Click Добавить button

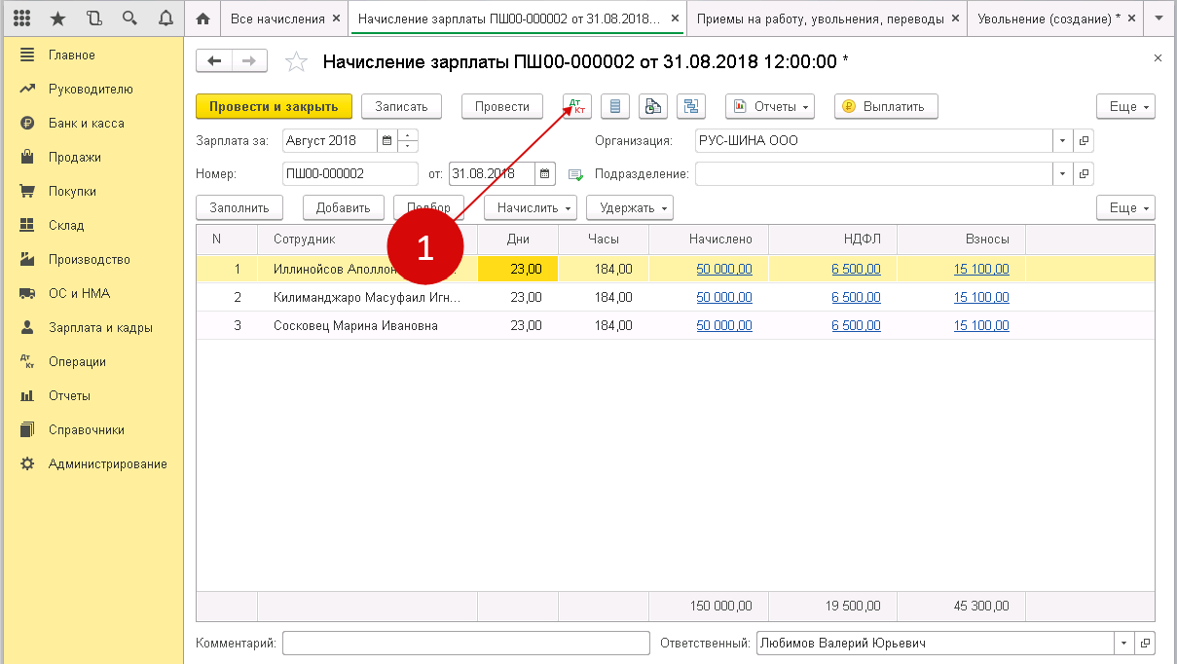pyautogui.click(x=344, y=207)
